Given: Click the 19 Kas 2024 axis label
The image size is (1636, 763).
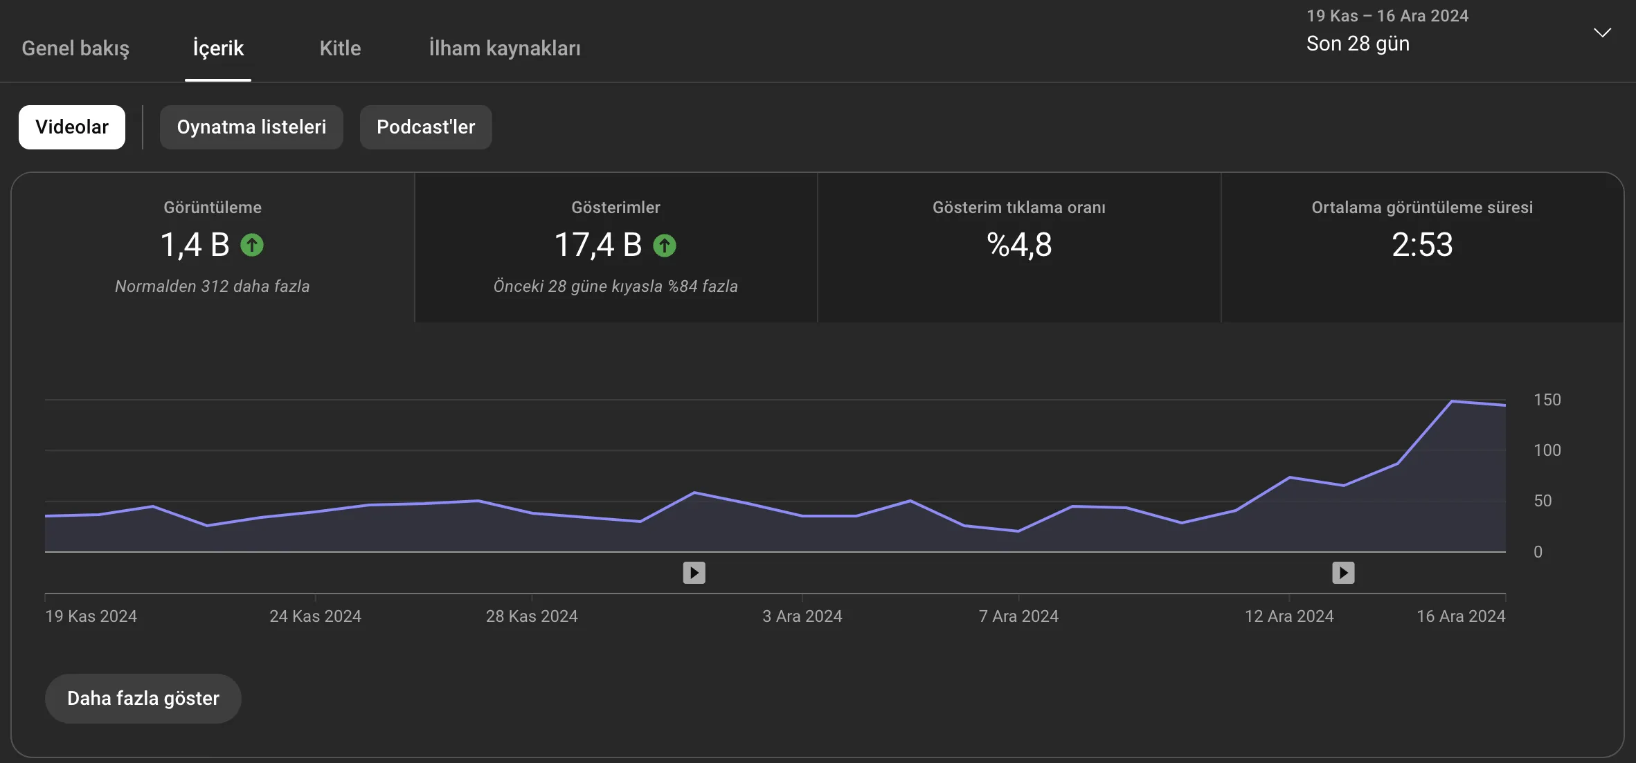Looking at the screenshot, I should point(91,616).
